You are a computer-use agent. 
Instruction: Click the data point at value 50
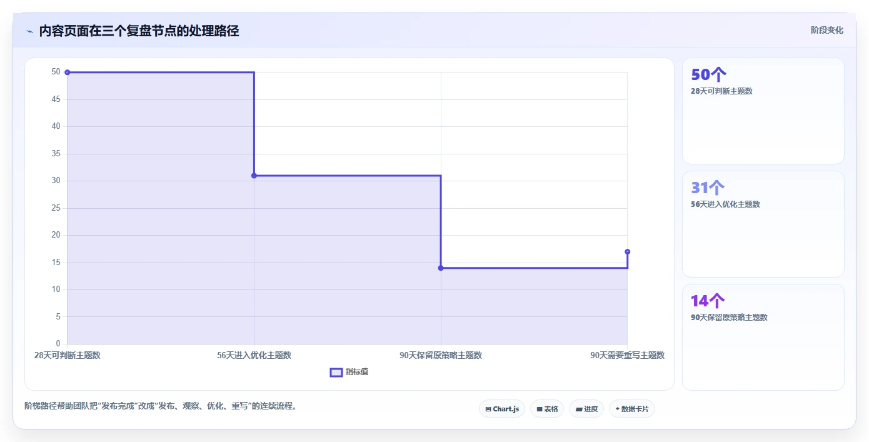point(68,73)
